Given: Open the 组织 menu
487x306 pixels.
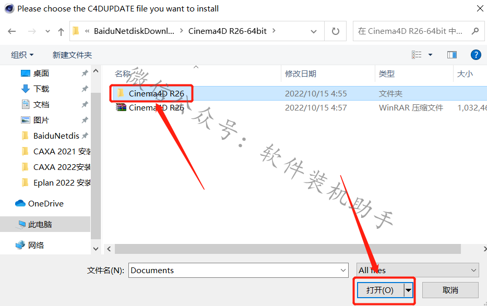Looking at the screenshot, I should tap(22, 55).
